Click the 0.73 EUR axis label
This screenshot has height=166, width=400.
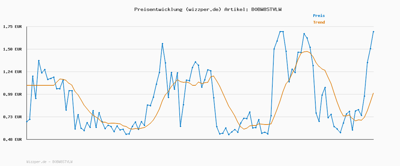(12, 117)
